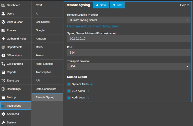The width and height of the screenshot is (193, 126).
Task: Click the Integrations puzzle piece icon
Action: [3, 106]
